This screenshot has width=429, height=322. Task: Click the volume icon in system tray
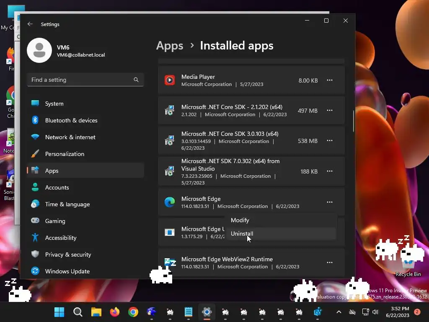tap(375, 312)
